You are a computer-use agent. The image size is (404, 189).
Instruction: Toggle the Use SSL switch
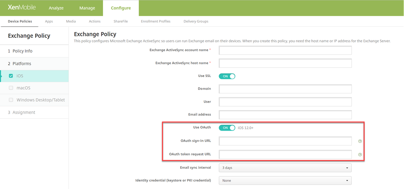coord(227,76)
